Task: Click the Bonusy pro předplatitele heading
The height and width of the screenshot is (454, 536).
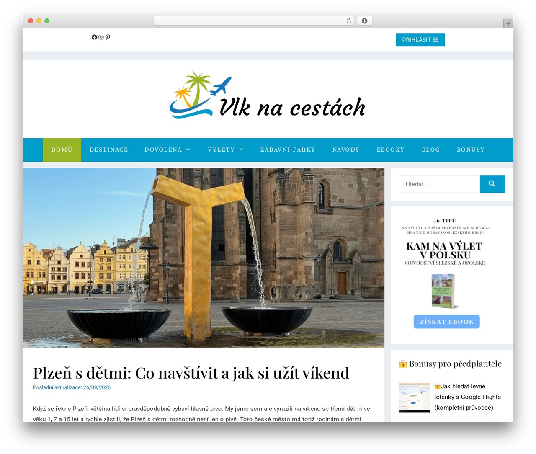Action: 450,364
